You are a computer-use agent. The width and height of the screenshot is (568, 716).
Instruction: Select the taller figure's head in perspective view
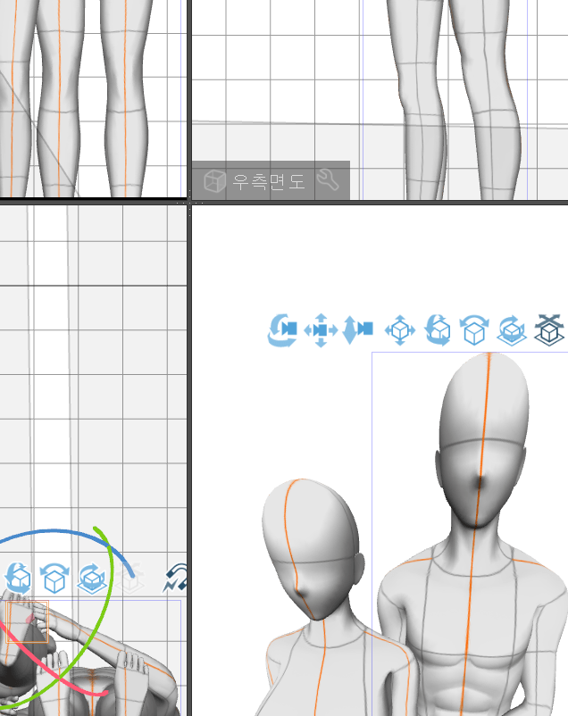[x=482, y=441]
